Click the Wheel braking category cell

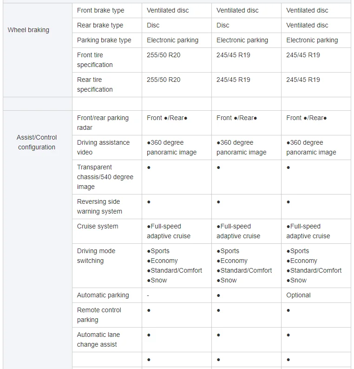pyautogui.click(x=28, y=30)
